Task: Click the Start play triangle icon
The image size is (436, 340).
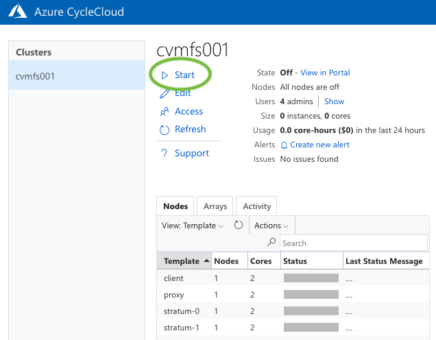Action: (x=165, y=75)
